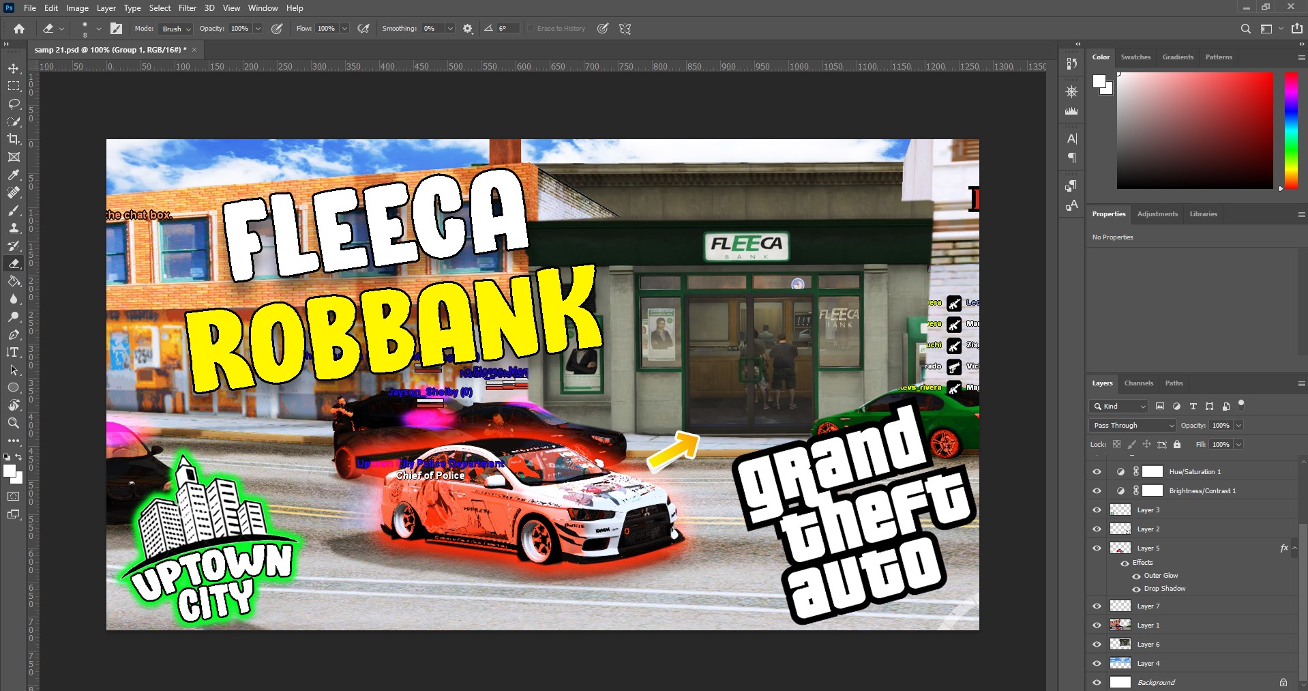
Task: Hide the Background layer
Action: tap(1097, 682)
